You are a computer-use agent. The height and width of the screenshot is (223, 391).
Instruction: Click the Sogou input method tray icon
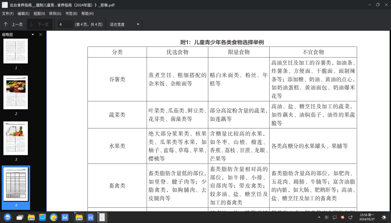click(342, 217)
